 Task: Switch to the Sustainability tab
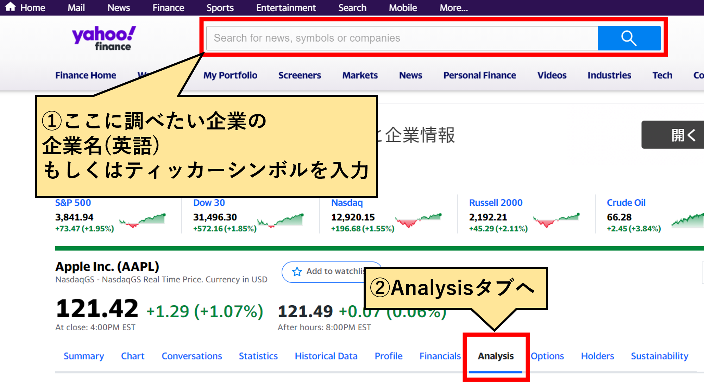click(x=660, y=356)
